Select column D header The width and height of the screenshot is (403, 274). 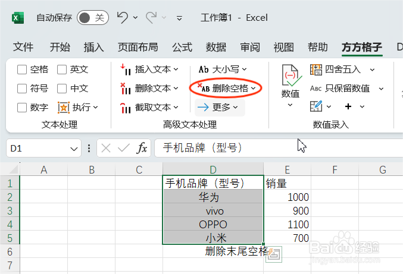tap(213, 169)
